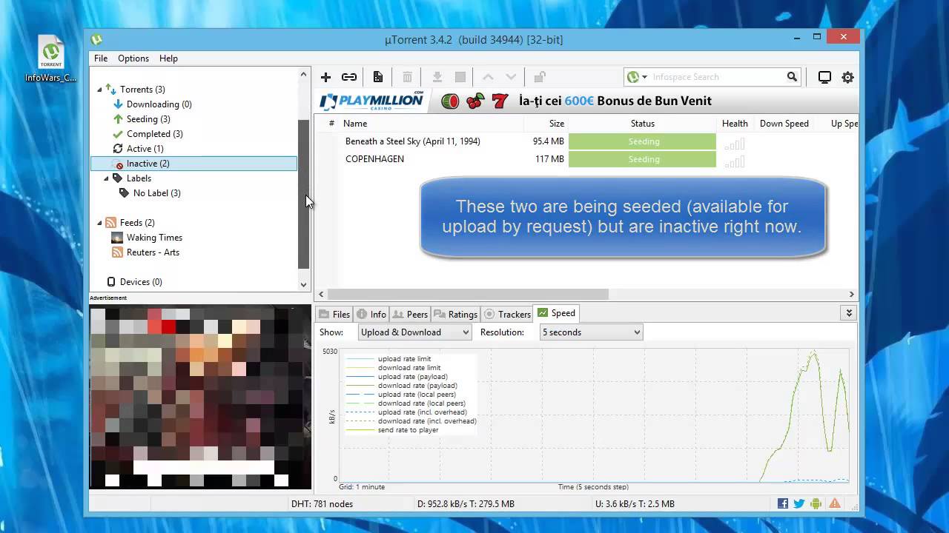Click the Remove Torrent trash icon
Image resolution: width=949 pixels, height=533 pixels.
[x=407, y=77]
